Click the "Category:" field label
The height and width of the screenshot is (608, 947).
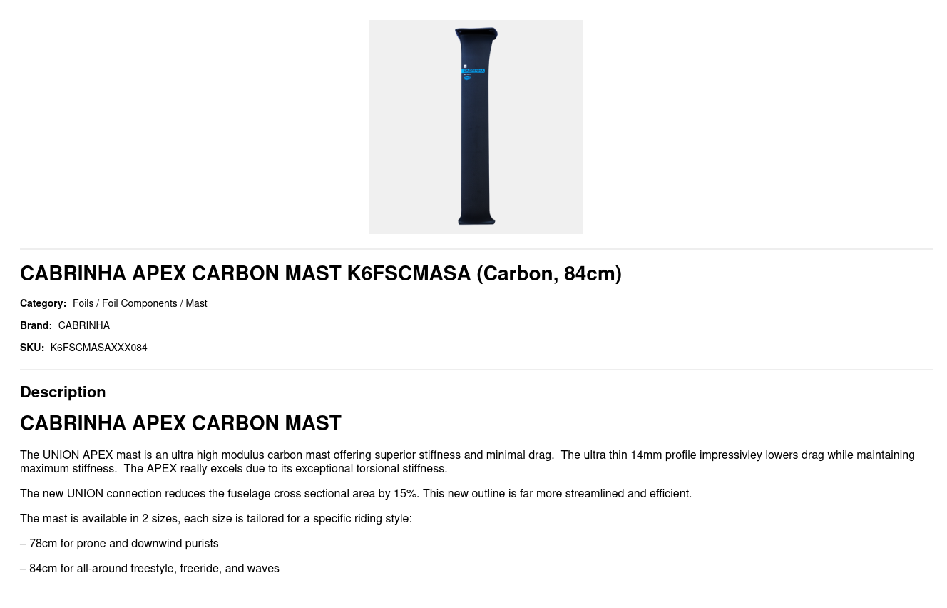(x=43, y=303)
